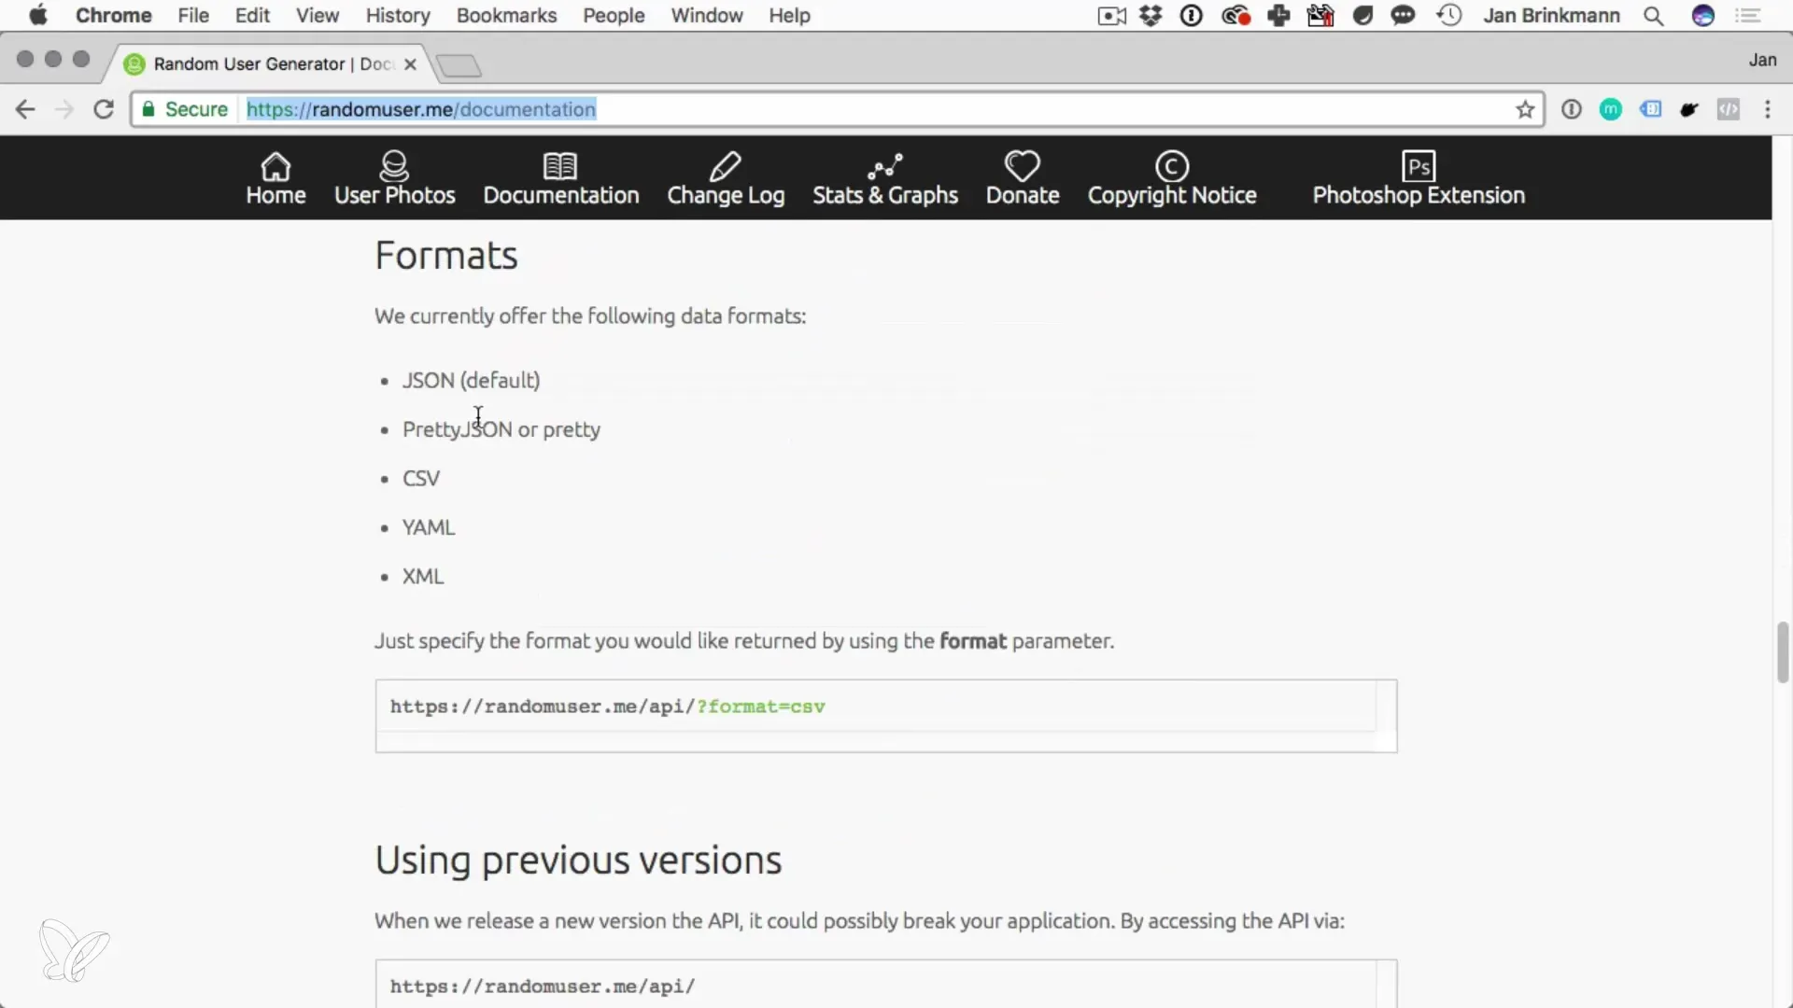The width and height of the screenshot is (1793, 1008).
Task: Click the page vertical scrollbar thumb
Action: (1783, 652)
